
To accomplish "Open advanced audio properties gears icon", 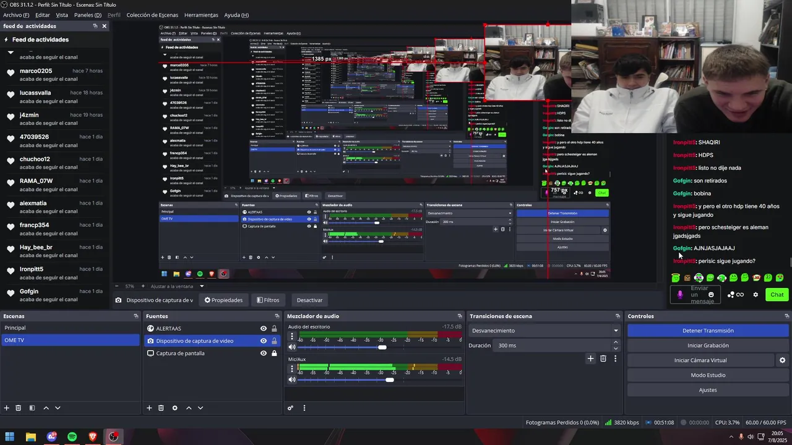I will point(290,408).
